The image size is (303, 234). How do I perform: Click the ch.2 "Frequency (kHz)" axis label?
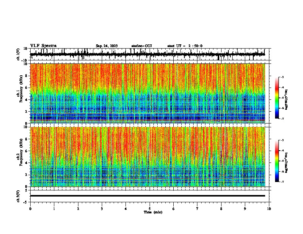pos(21,152)
